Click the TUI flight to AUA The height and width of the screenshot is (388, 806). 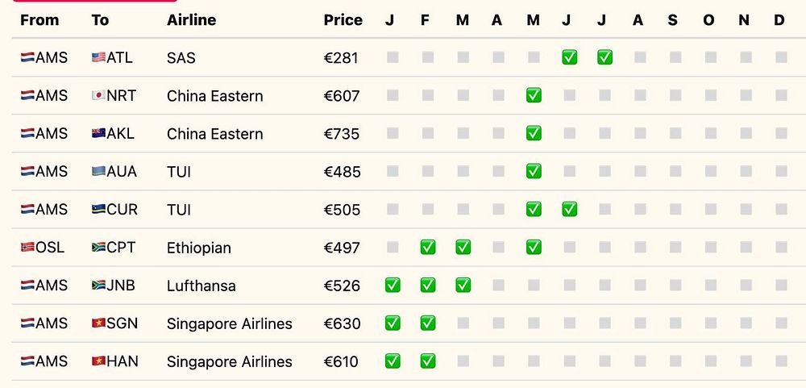click(x=179, y=172)
